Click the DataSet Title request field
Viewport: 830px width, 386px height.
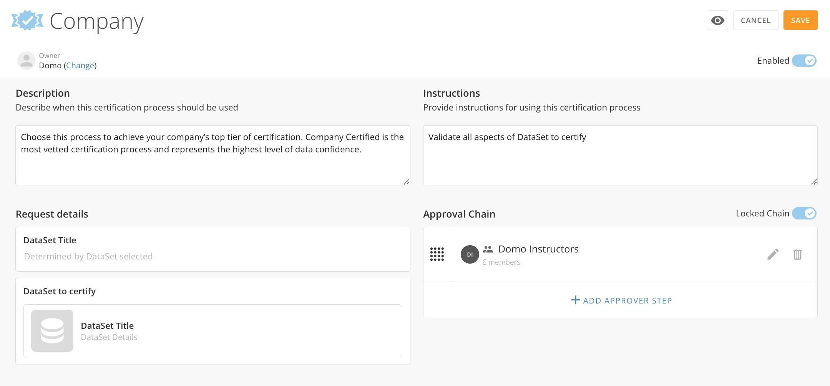pyautogui.click(x=212, y=249)
